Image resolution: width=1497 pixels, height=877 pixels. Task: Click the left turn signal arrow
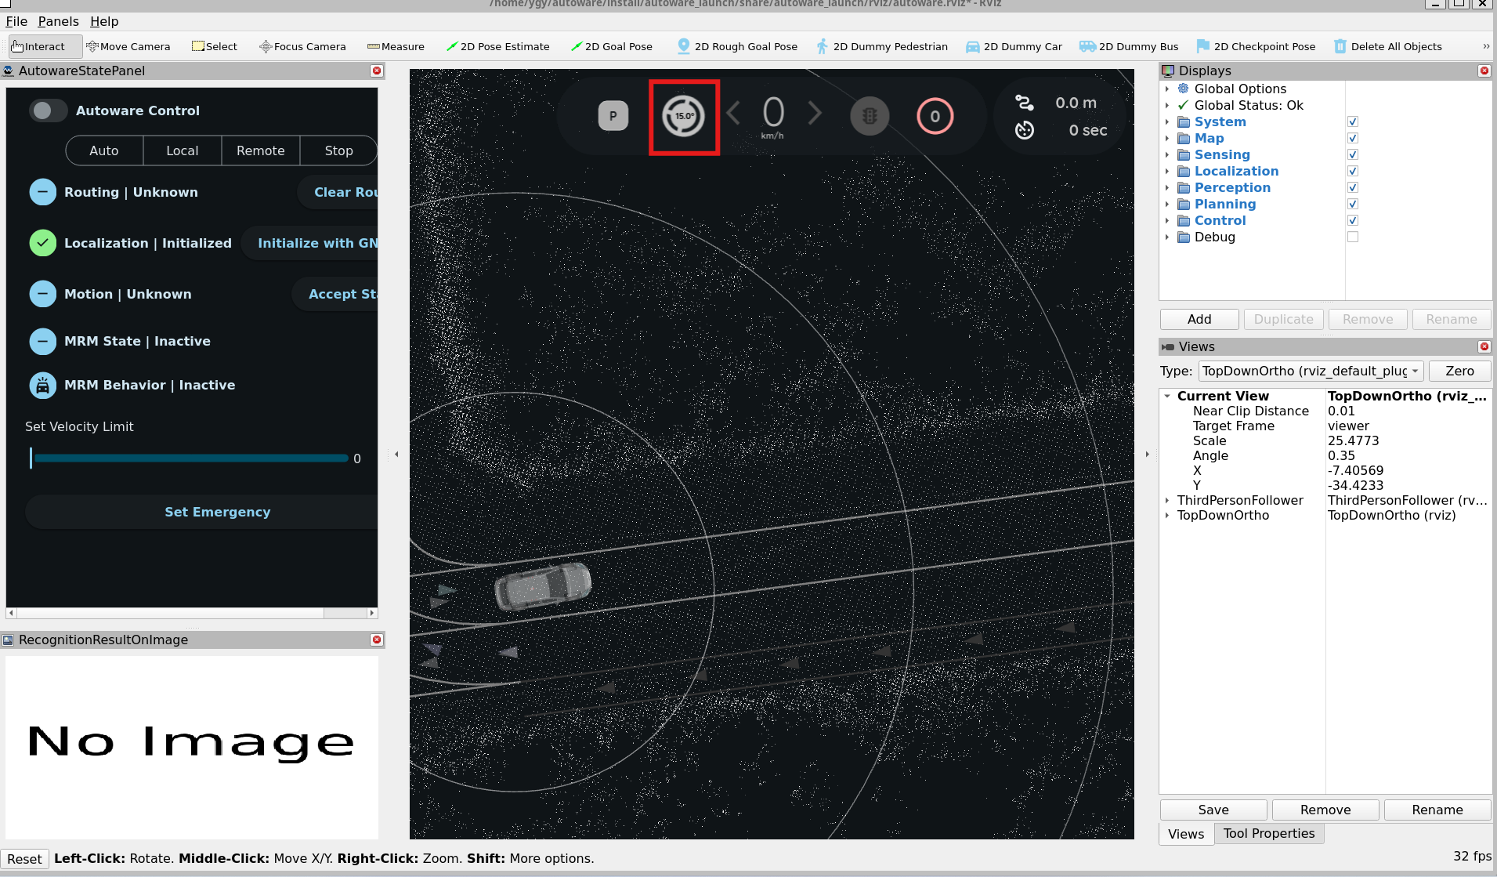(x=733, y=113)
